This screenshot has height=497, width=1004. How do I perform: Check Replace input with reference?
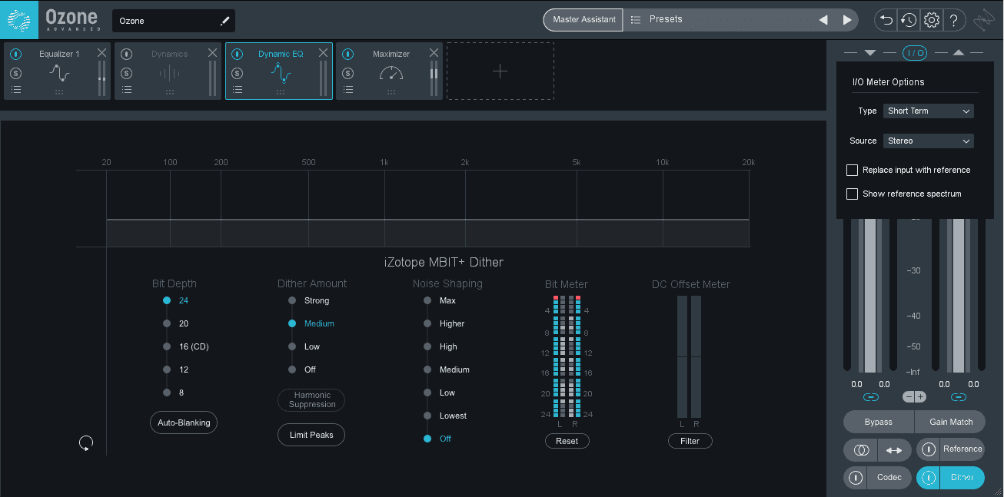click(x=852, y=170)
